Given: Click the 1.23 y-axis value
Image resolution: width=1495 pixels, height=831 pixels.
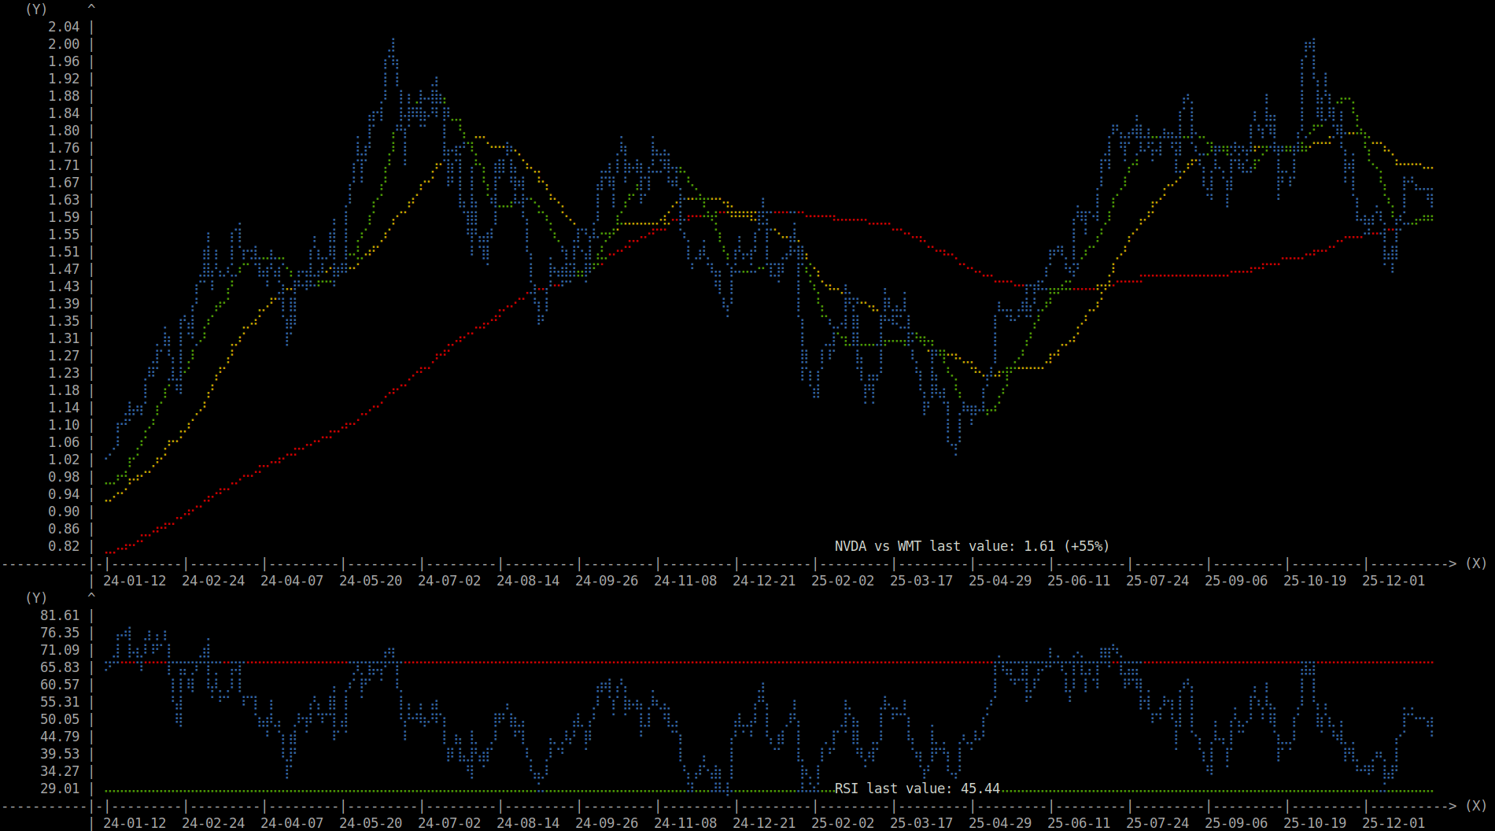Looking at the screenshot, I should click(64, 373).
